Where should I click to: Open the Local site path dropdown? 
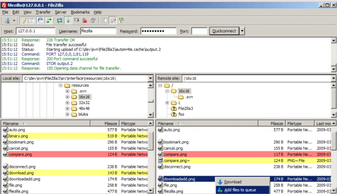[x=151, y=78]
